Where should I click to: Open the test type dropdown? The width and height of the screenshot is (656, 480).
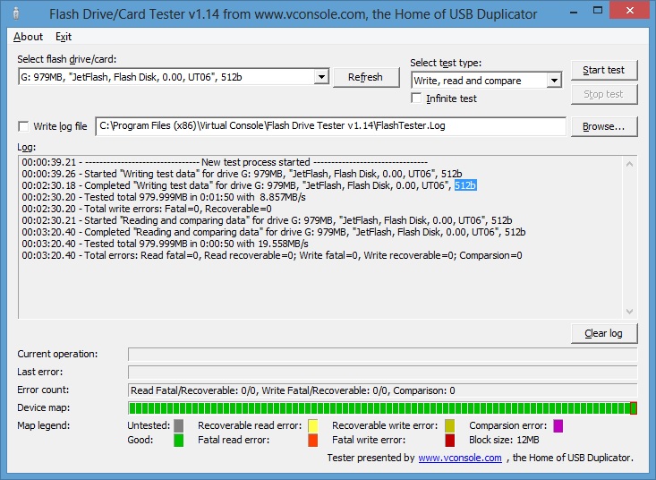[554, 81]
